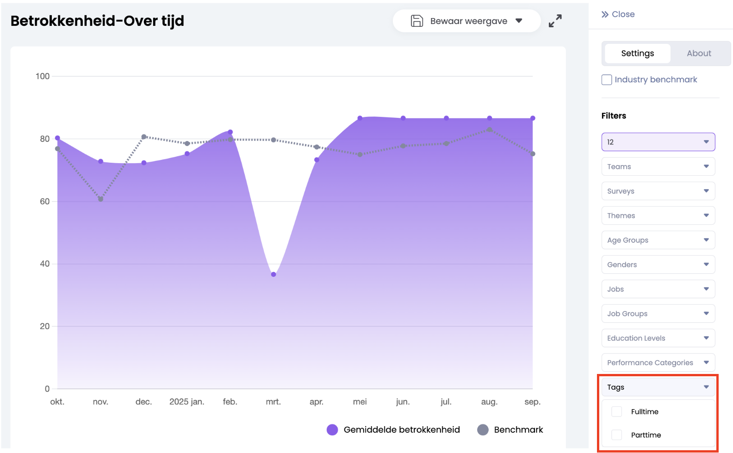Open the Age Groups dropdown
Viewport: 733px width, 453px height.
658,240
